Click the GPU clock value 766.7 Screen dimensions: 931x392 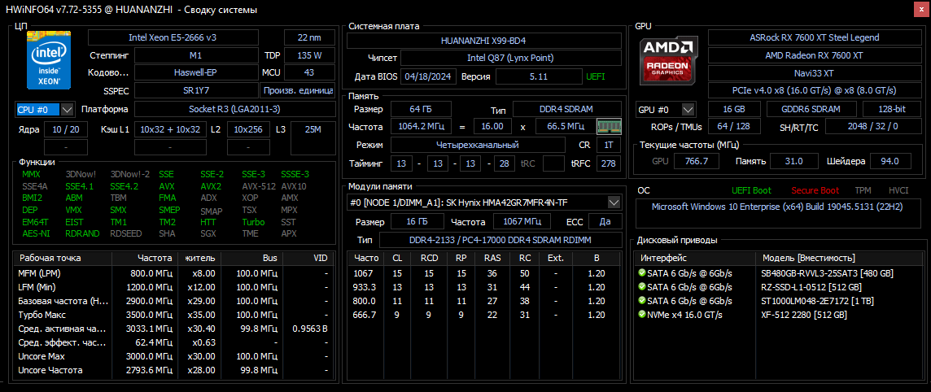click(697, 161)
